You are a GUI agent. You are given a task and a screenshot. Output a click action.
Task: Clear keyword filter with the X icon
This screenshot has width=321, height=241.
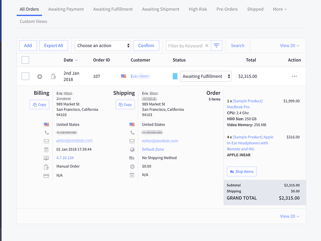tap(207, 46)
